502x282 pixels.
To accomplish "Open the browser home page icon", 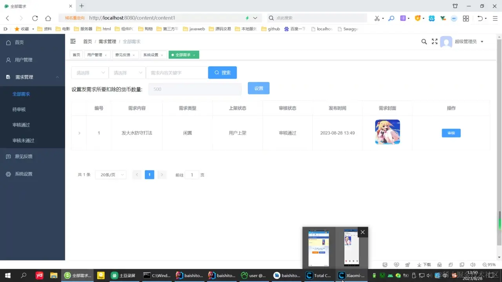I will pyautogui.click(x=48, y=18).
